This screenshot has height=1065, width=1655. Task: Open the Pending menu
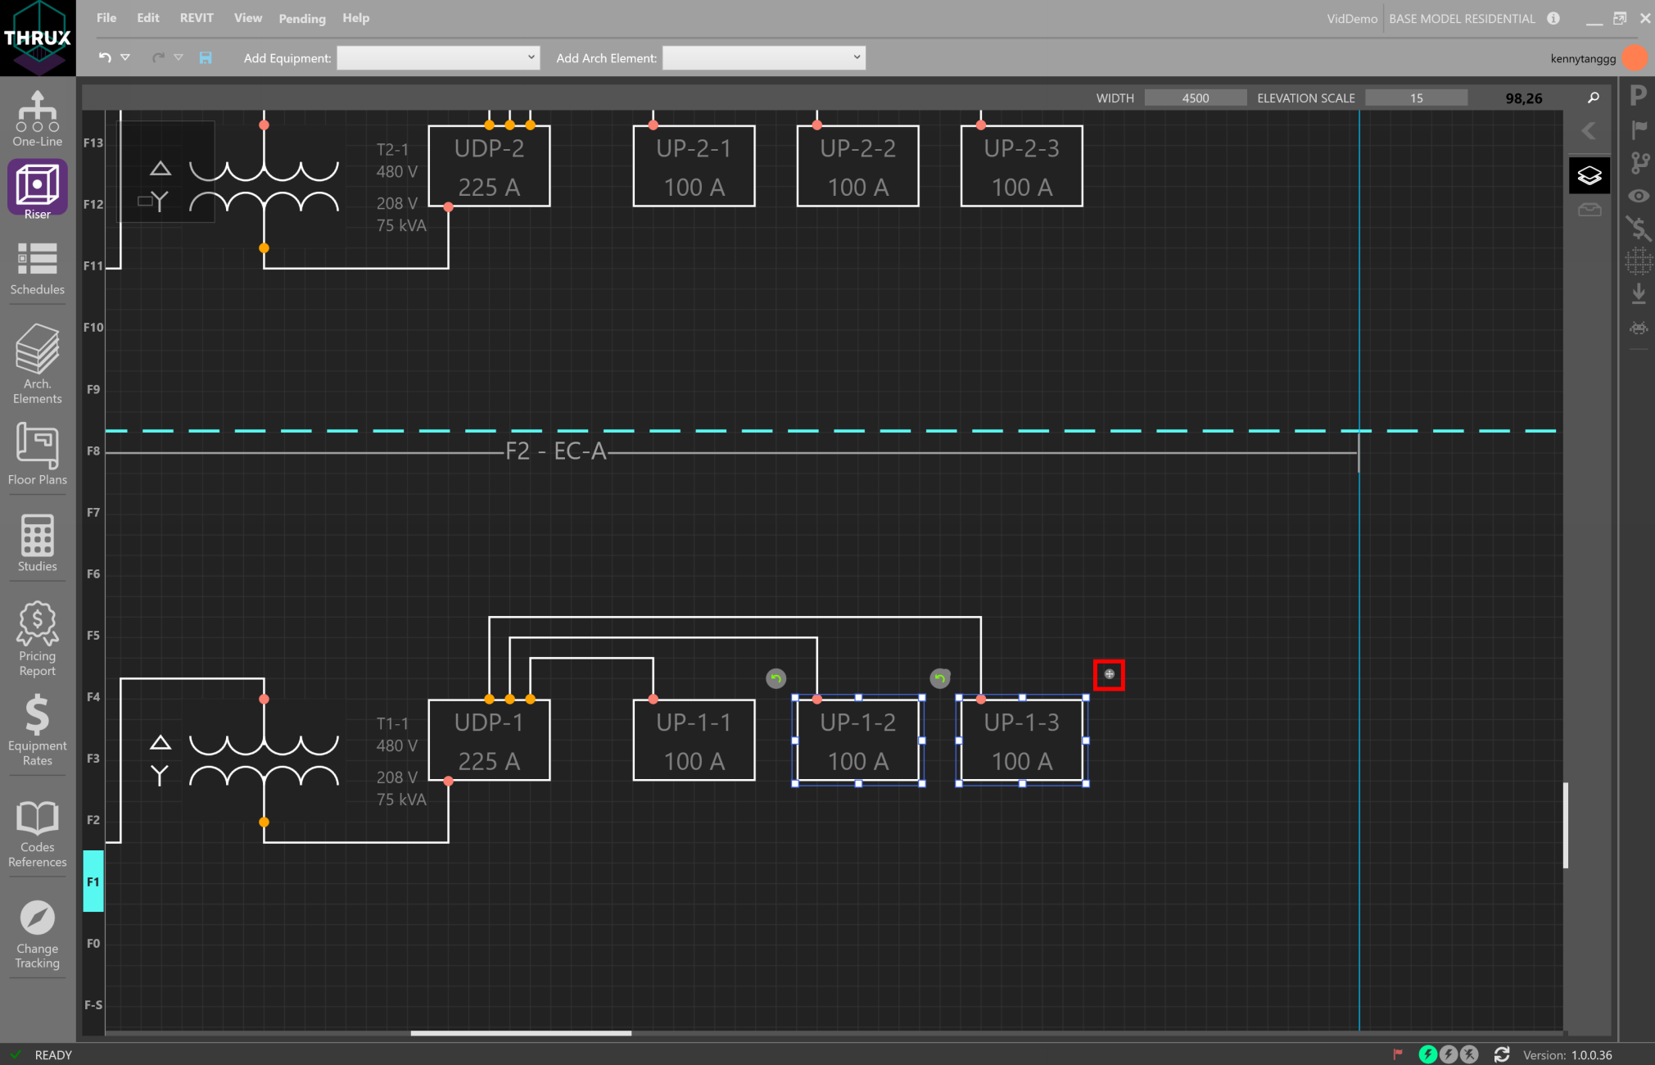(301, 18)
